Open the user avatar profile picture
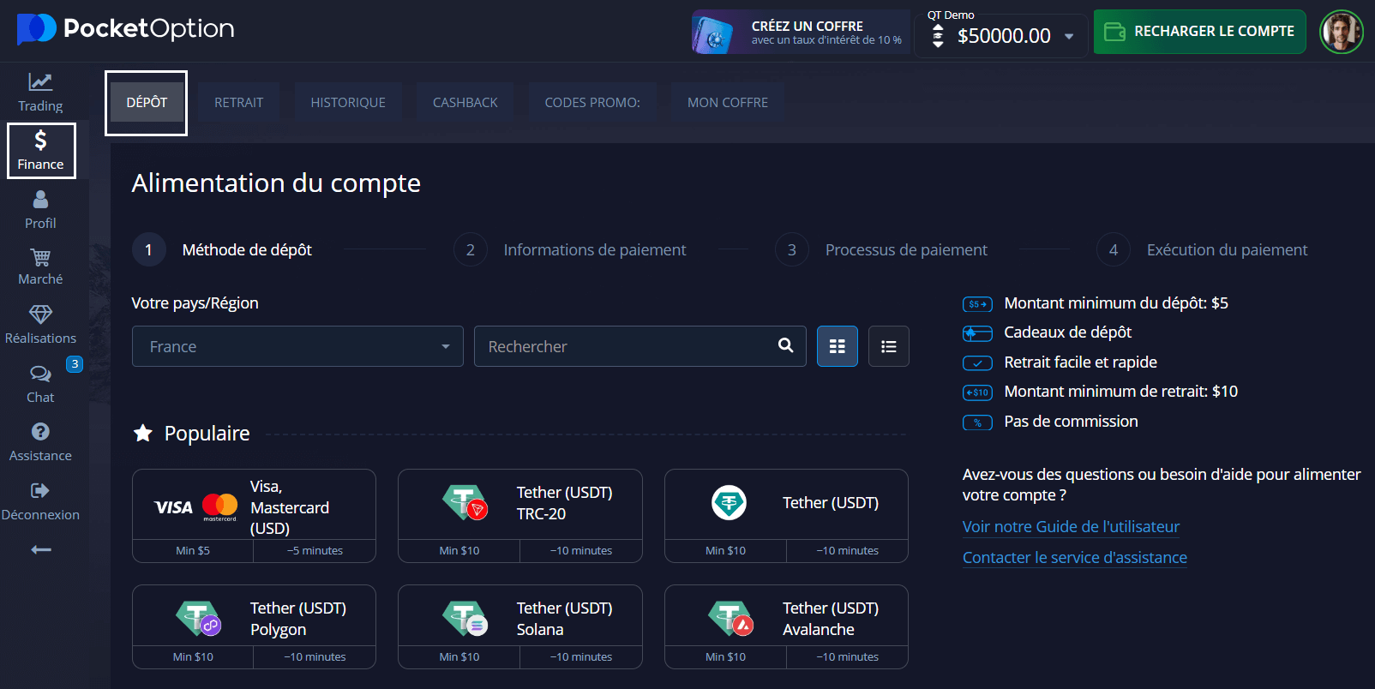This screenshot has height=689, width=1375. [1341, 32]
